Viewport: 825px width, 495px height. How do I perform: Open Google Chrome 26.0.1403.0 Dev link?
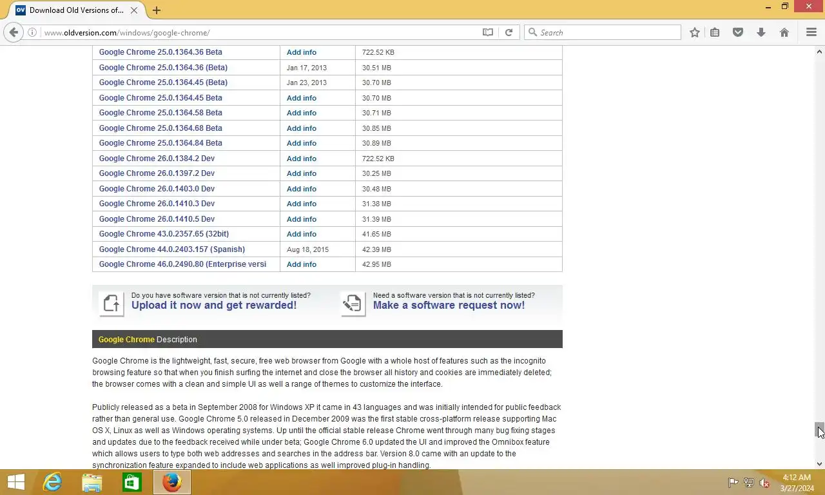coord(157,189)
